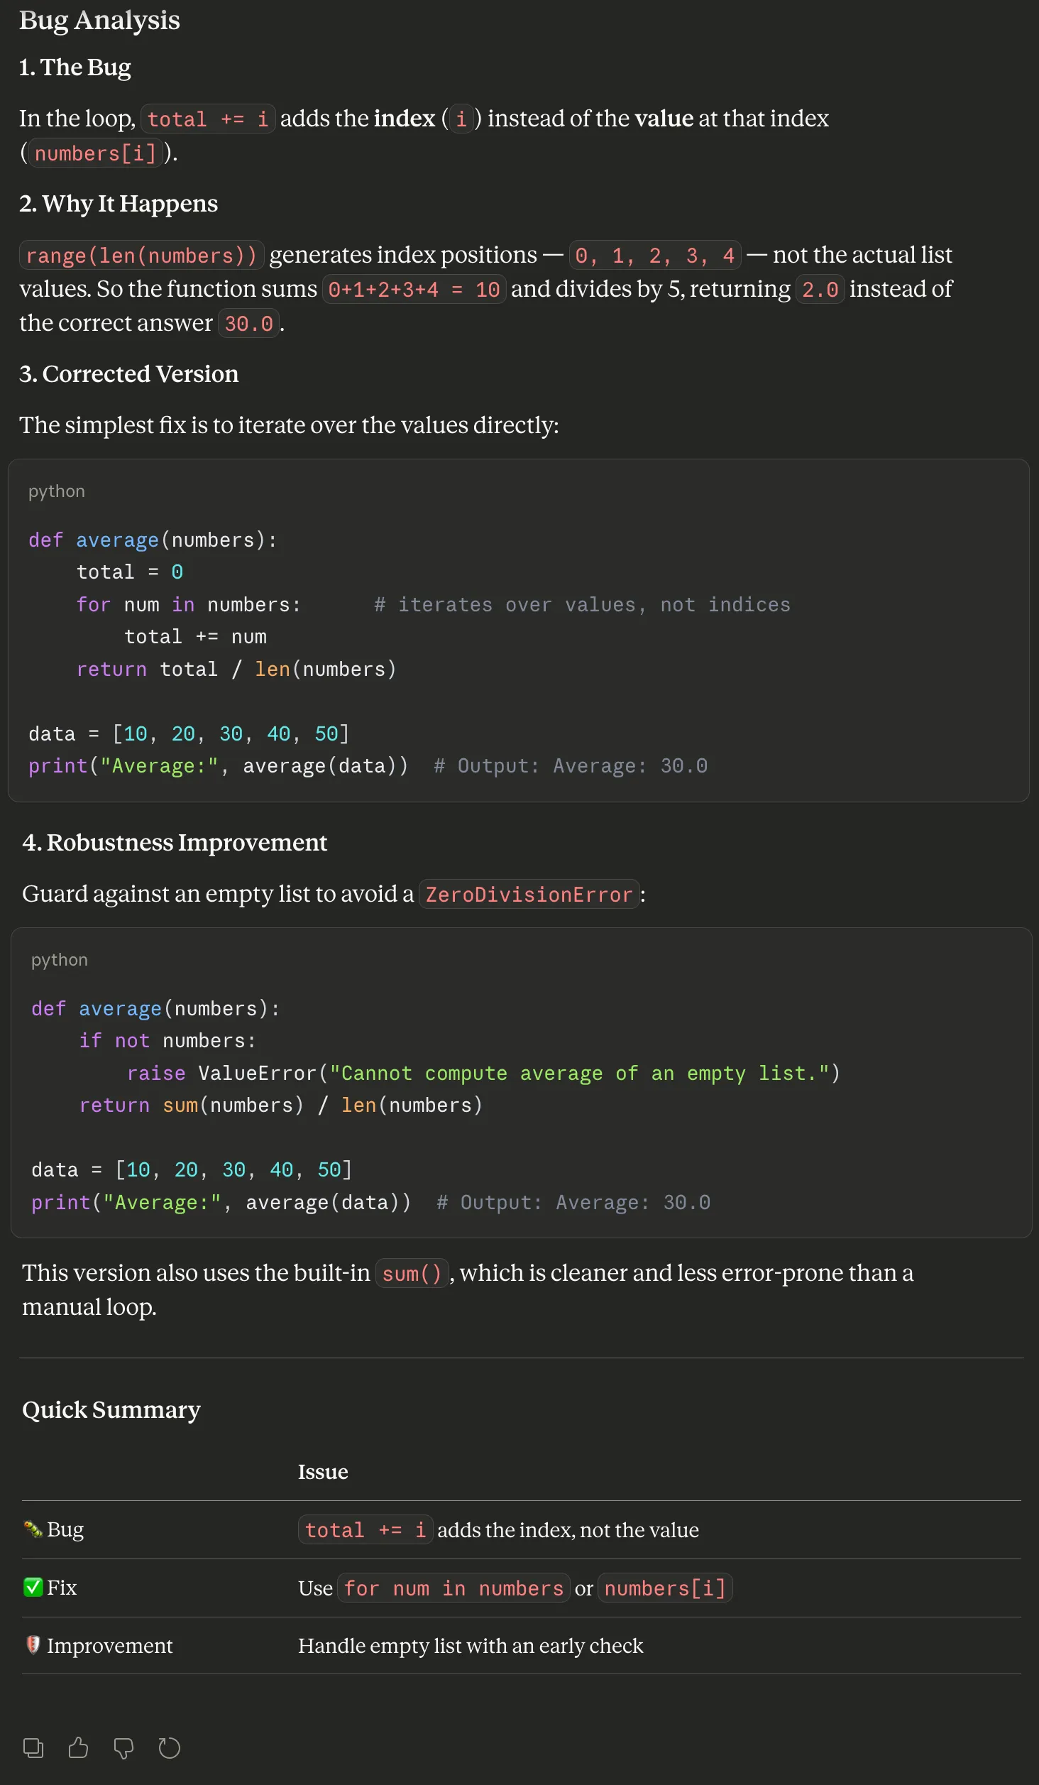Image resolution: width=1039 pixels, height=1785 pixels.
Task: Click the 'Issue' table column header
Action: [x=323, y=1472]
